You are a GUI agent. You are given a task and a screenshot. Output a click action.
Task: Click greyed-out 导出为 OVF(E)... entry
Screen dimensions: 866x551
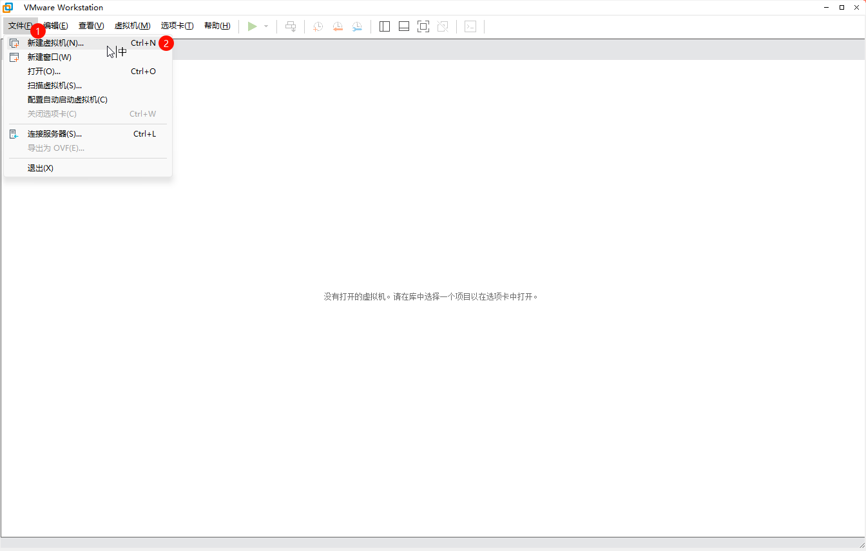tap(88, 148)
